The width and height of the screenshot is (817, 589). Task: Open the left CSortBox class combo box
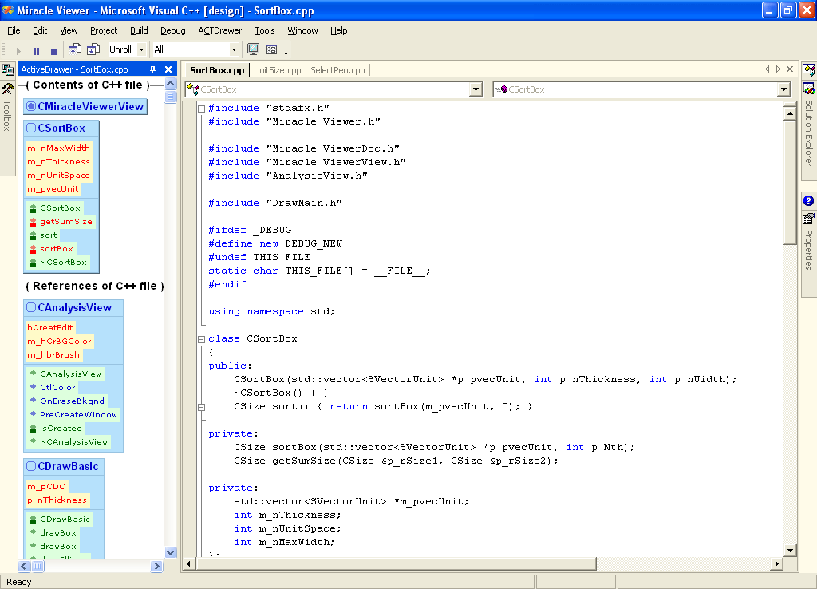[476, 89]
